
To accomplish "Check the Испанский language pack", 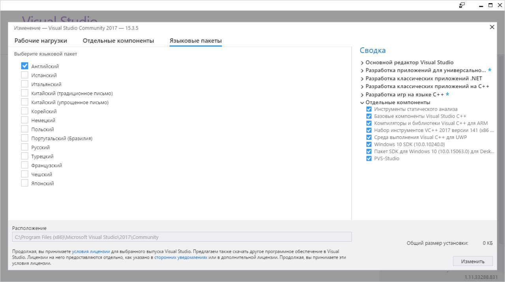I will 24,75.
